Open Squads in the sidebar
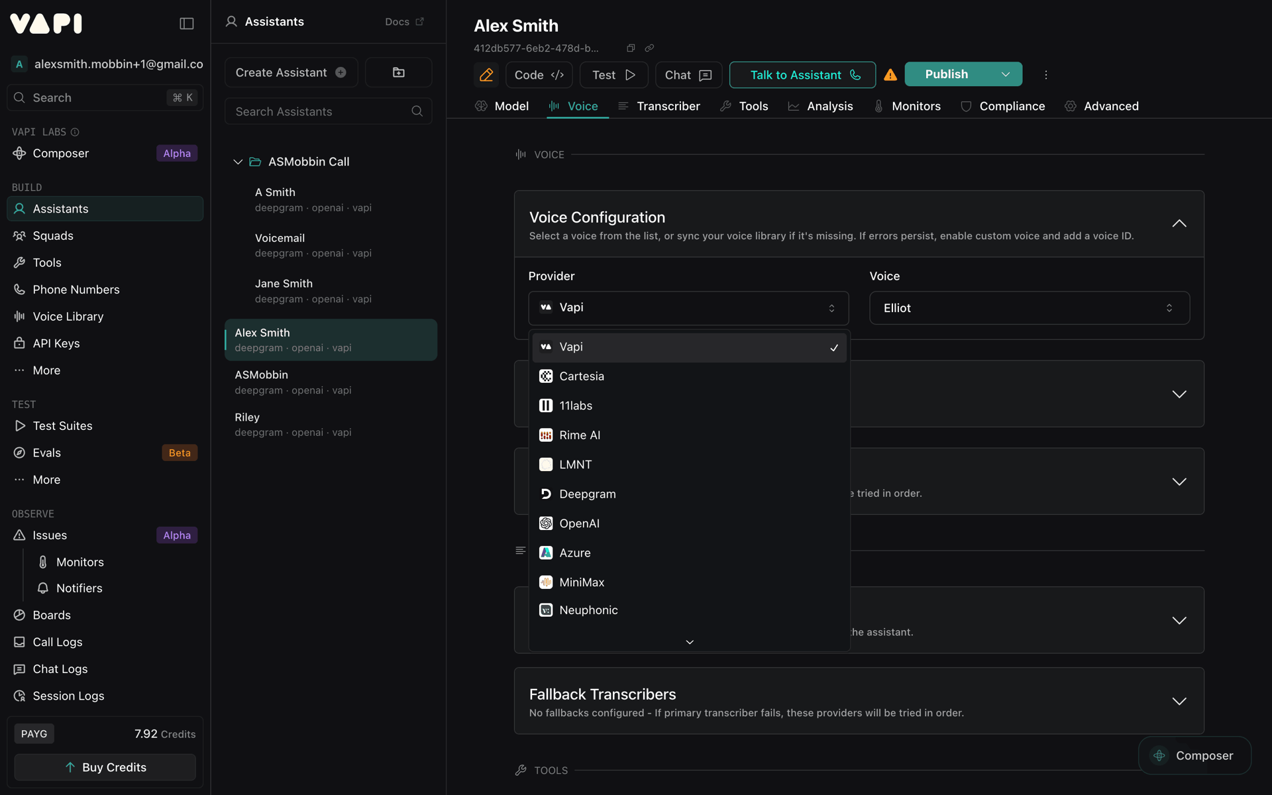1272x795 pixels. click(105, 236)
